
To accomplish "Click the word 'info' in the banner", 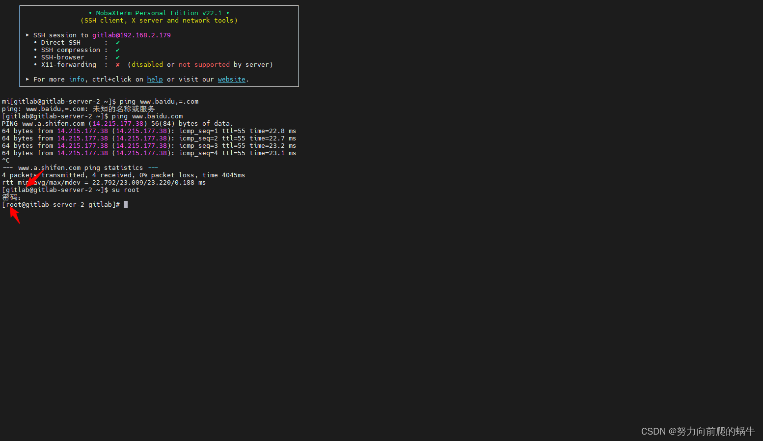I will coord(77,79).
